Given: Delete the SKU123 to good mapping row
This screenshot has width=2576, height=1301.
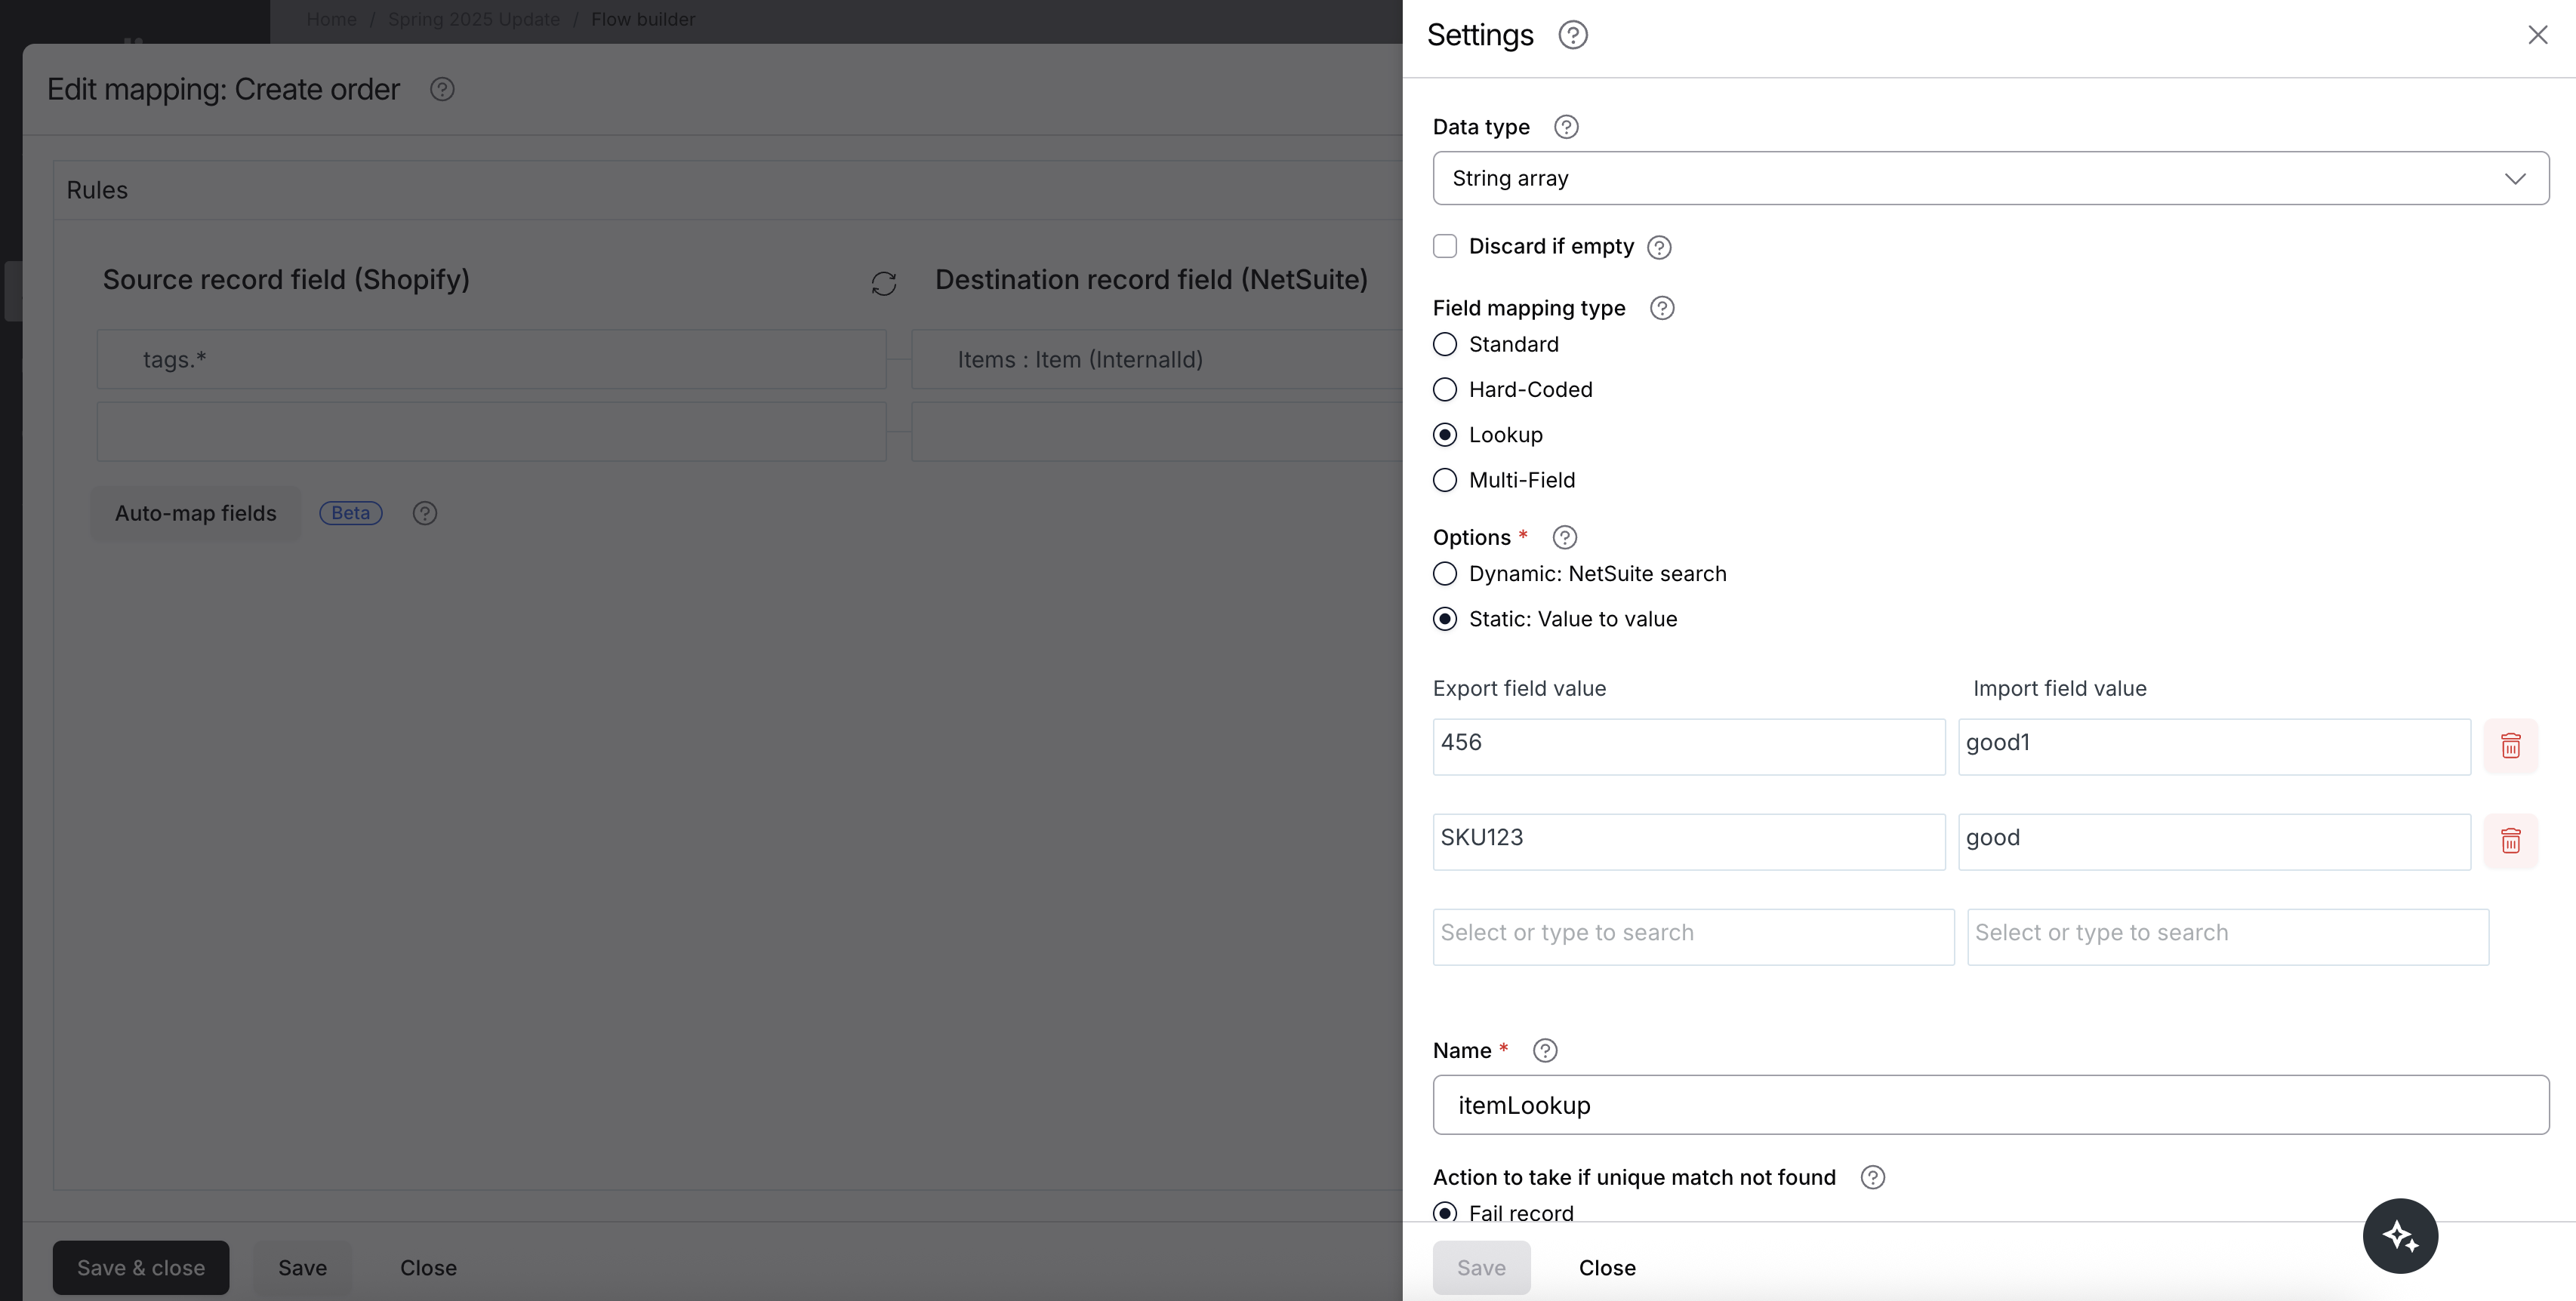Looking at the screenshot, I should [2510, 841].
